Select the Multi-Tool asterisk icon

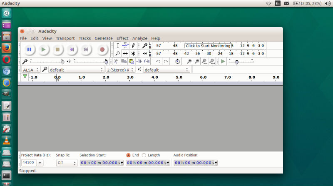coord(133,53)
